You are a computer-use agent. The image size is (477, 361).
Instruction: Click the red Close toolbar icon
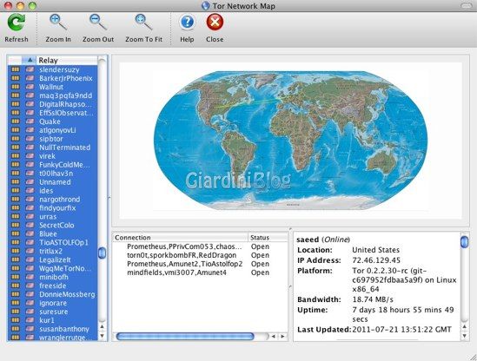coord(215,23)
